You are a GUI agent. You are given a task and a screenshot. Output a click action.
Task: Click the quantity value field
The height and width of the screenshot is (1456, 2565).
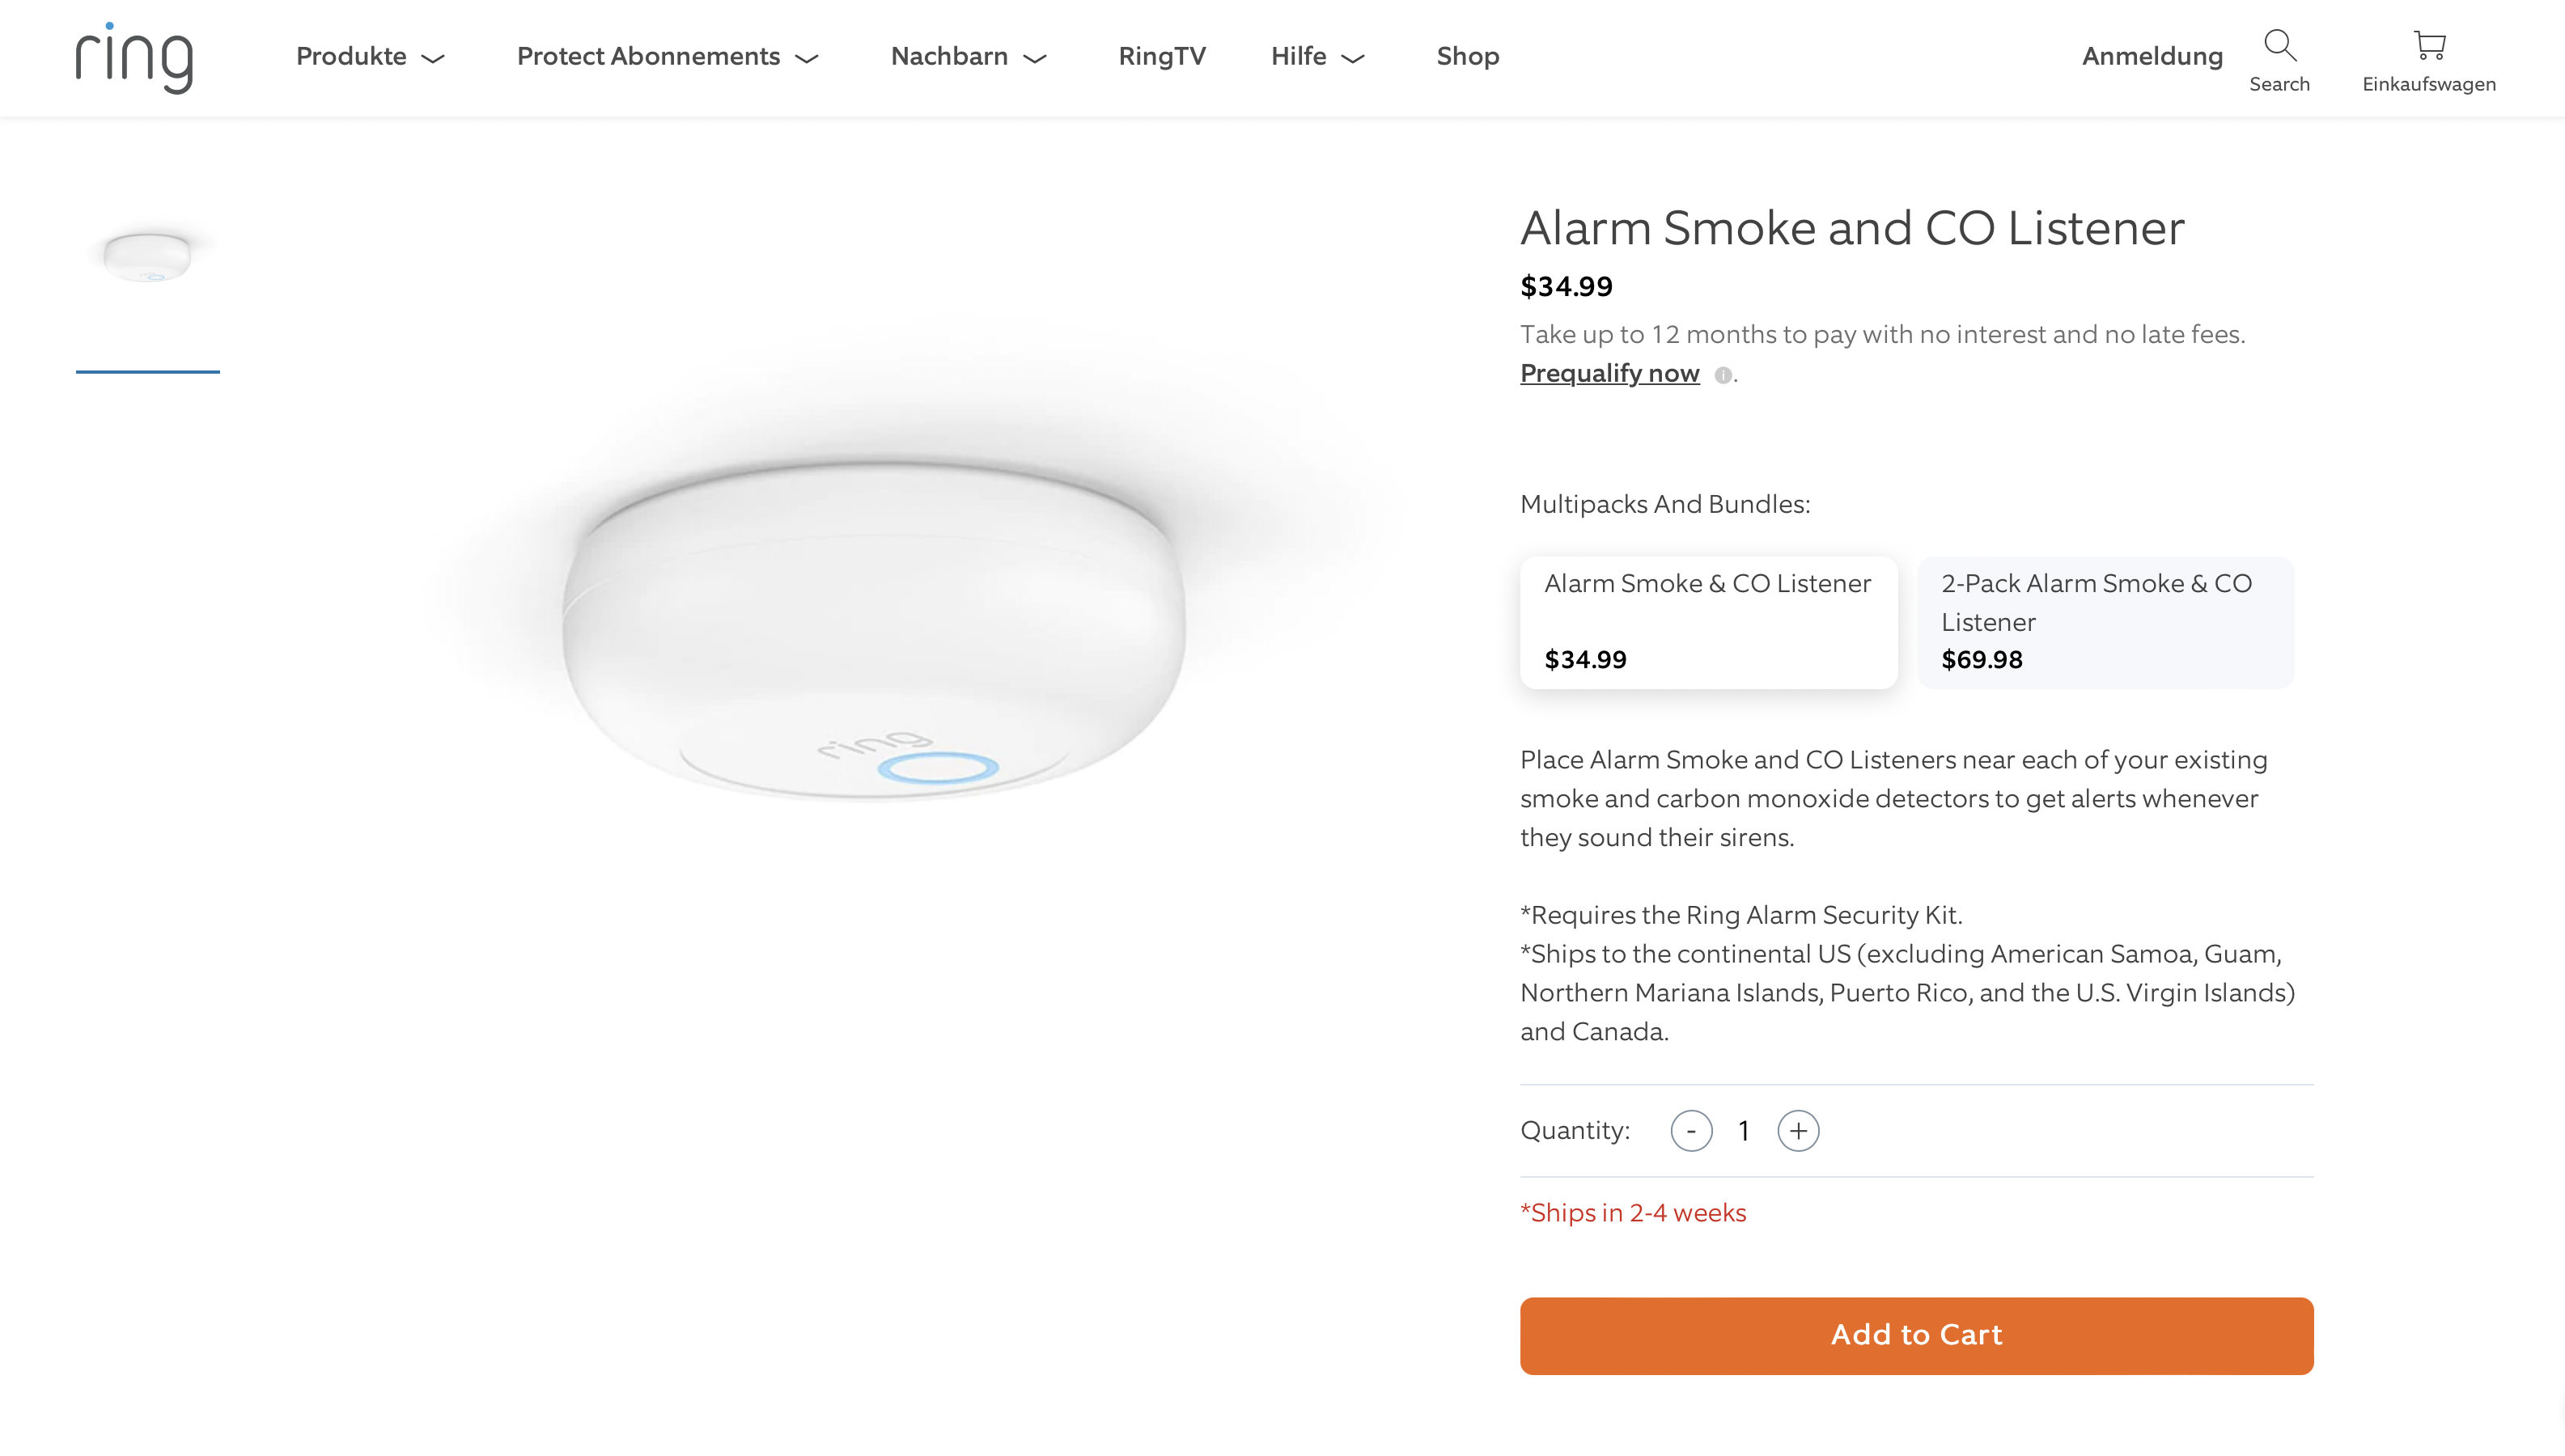coord(1744,1131)
